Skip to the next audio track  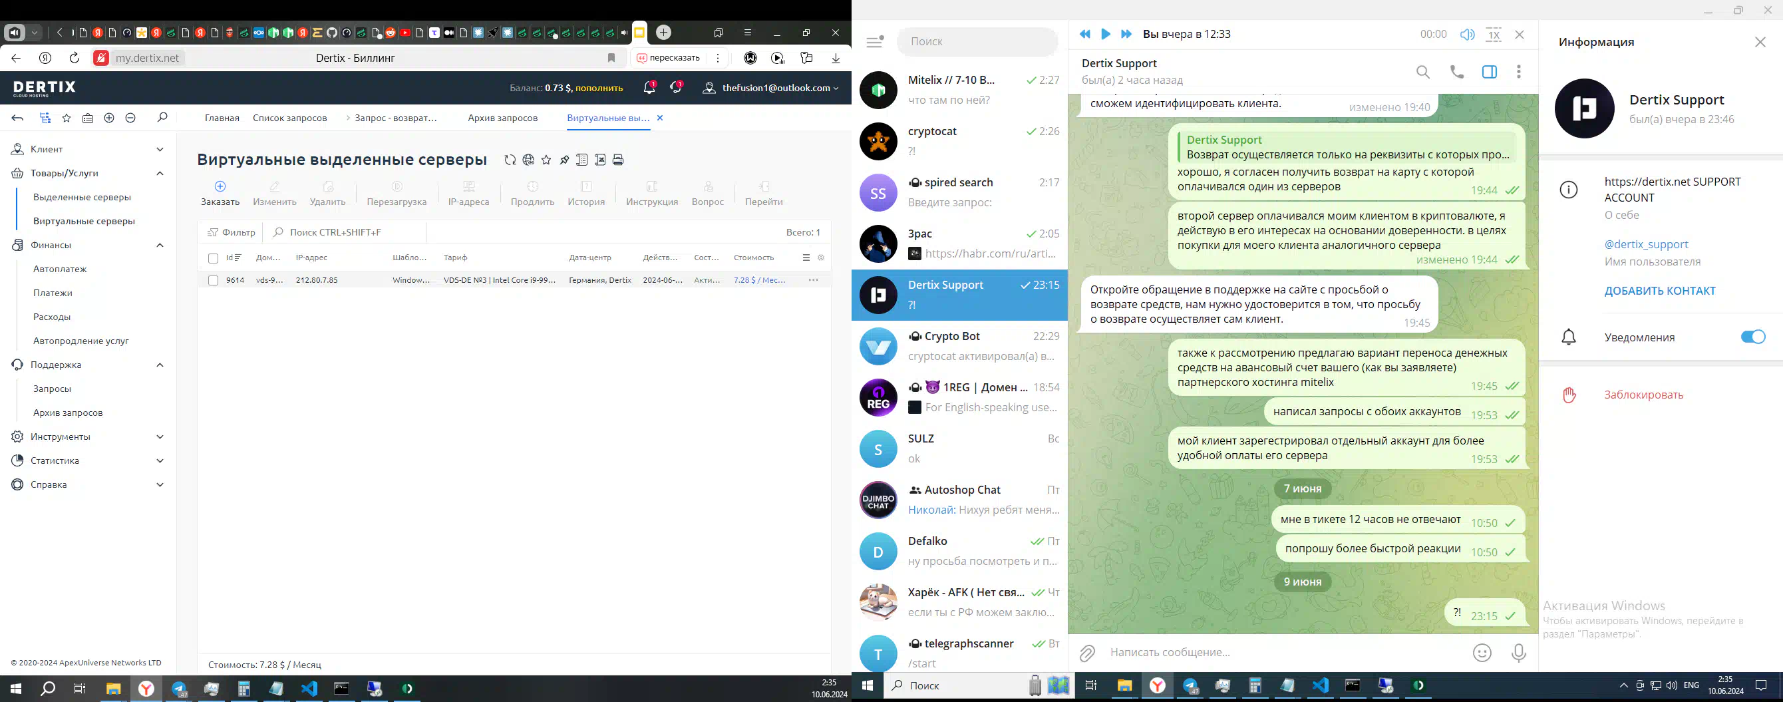tap(1126, 34)
